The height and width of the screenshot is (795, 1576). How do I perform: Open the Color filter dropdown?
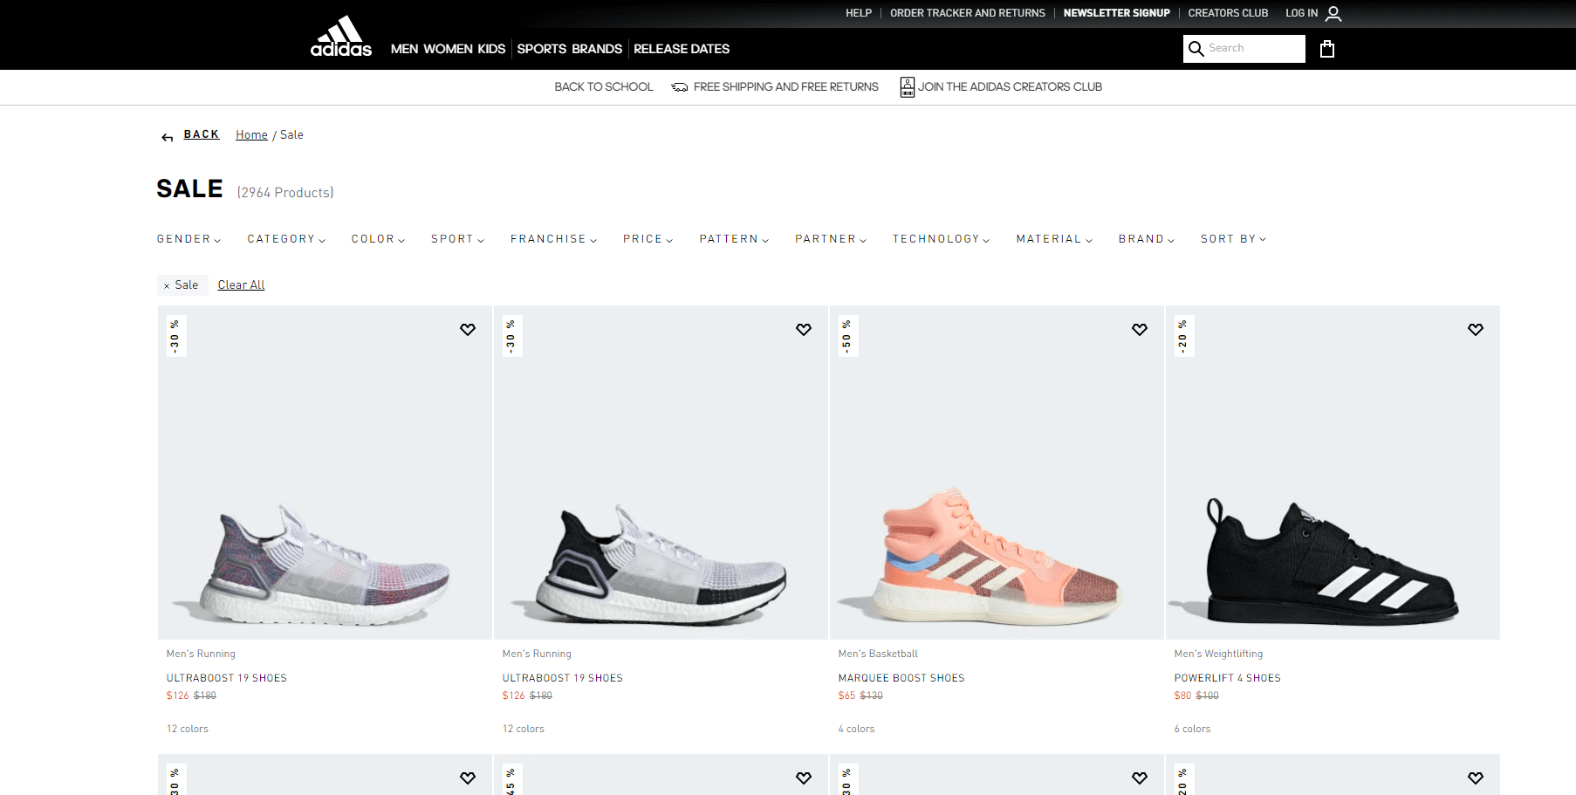click(x=379, y=239)
